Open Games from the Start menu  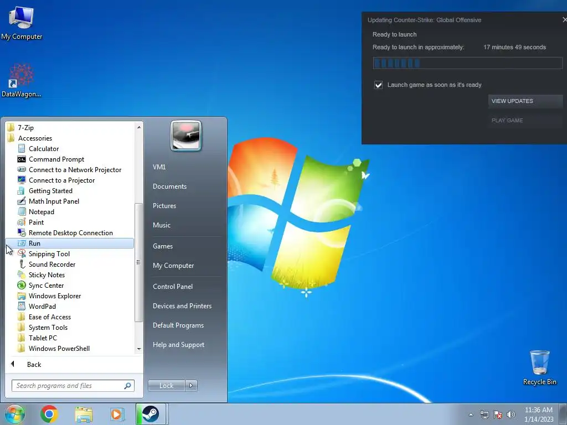[x=163, y=246]
